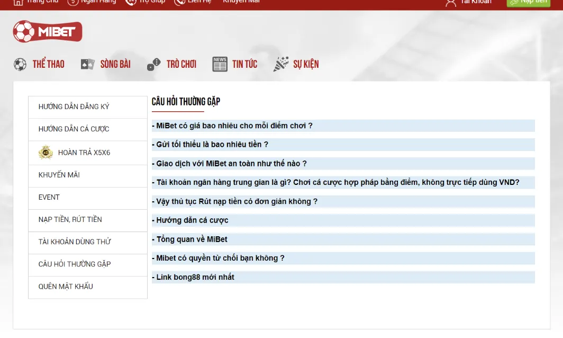Click the medal icon beside HOÀN TRẢ X5X6
The width and height of the screenshot is (563, 338).
(47, 153)
